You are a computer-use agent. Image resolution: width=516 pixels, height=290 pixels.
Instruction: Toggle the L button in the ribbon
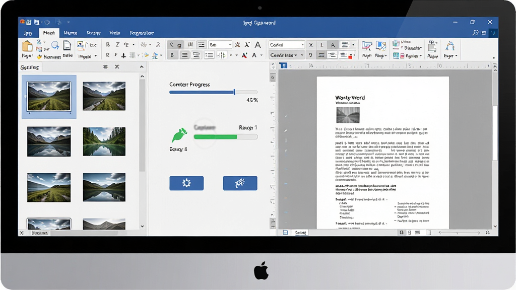tap(322, 45)
